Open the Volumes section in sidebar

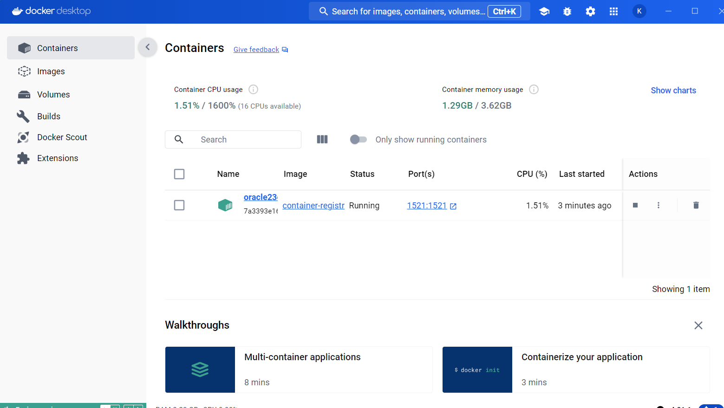pos(71,95)
